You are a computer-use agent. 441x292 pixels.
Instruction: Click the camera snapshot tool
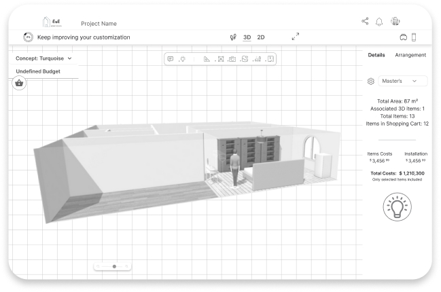pyautogui.click(x=232, y=59)
